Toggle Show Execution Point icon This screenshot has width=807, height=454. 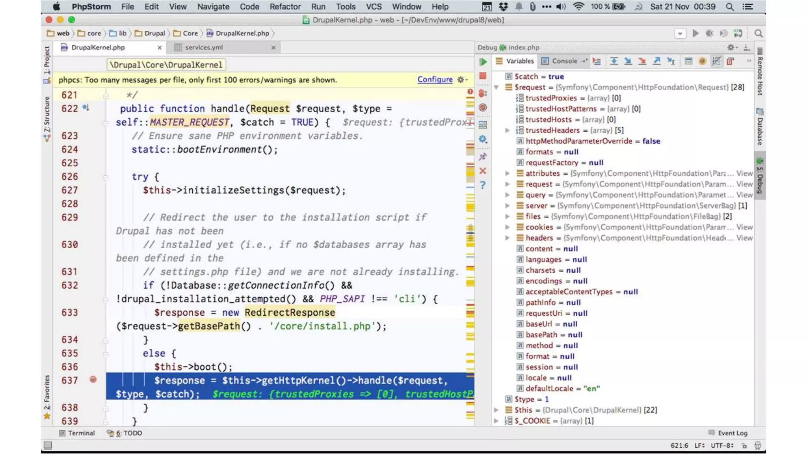(597, 61)
